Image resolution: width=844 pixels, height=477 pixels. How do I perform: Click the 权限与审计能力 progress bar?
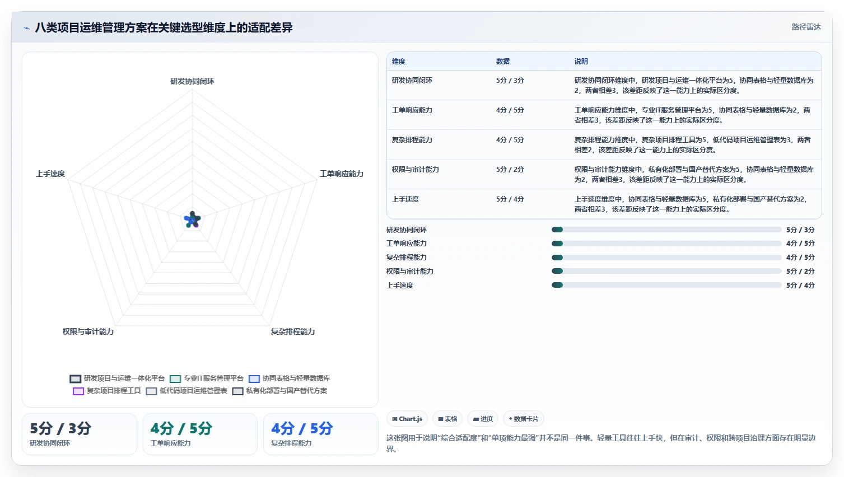[x=666, y=271]
